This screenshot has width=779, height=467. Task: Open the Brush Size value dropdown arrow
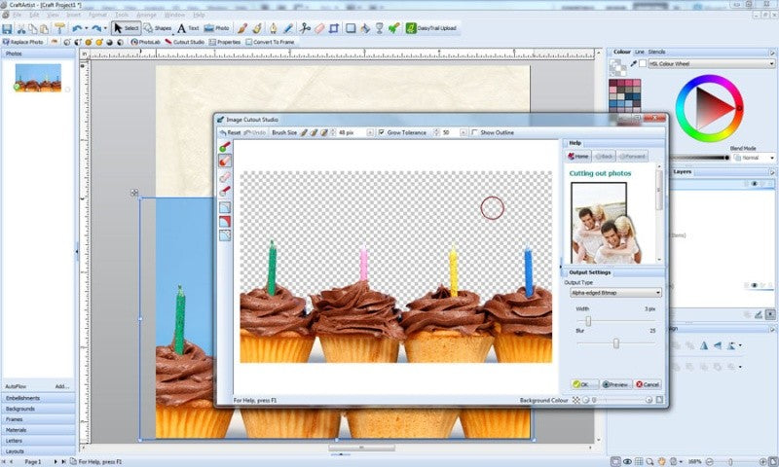click(x=370, y=133)
